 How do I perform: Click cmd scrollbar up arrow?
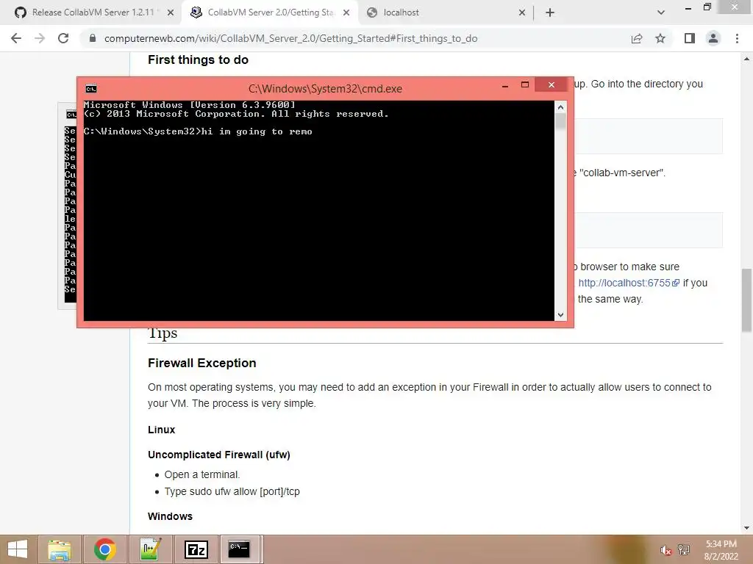pos(560,107)
